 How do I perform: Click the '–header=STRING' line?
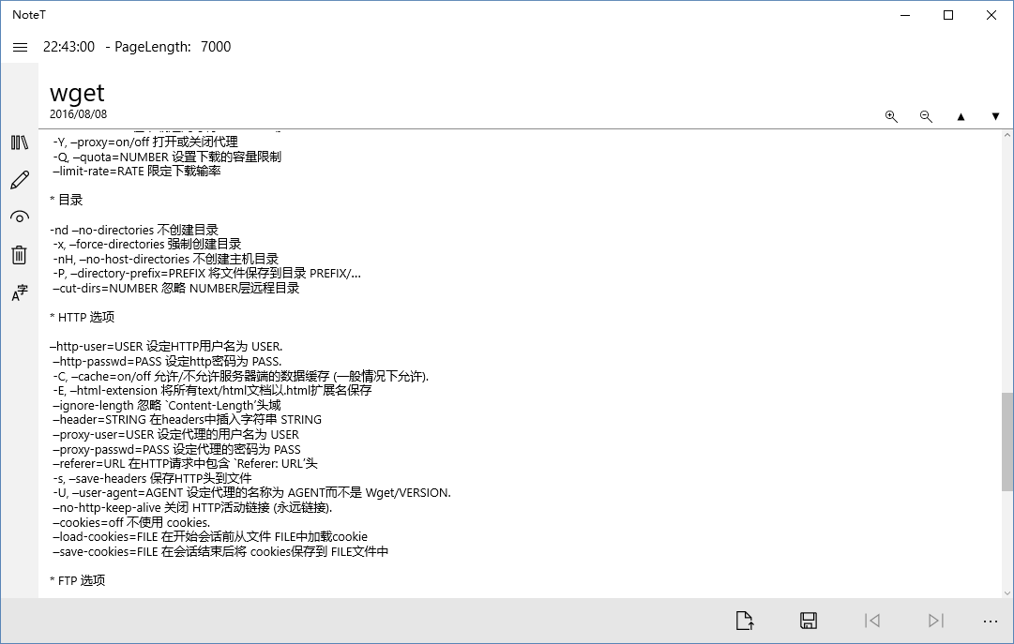[188, 420]
